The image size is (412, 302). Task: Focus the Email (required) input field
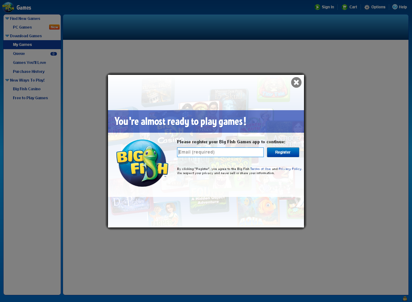pyautogui.click(x=220, y=152)
